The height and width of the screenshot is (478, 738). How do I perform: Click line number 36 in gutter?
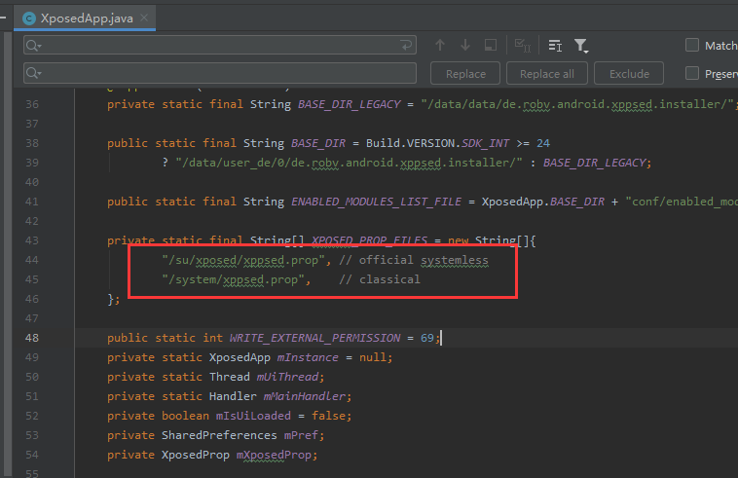32,104
